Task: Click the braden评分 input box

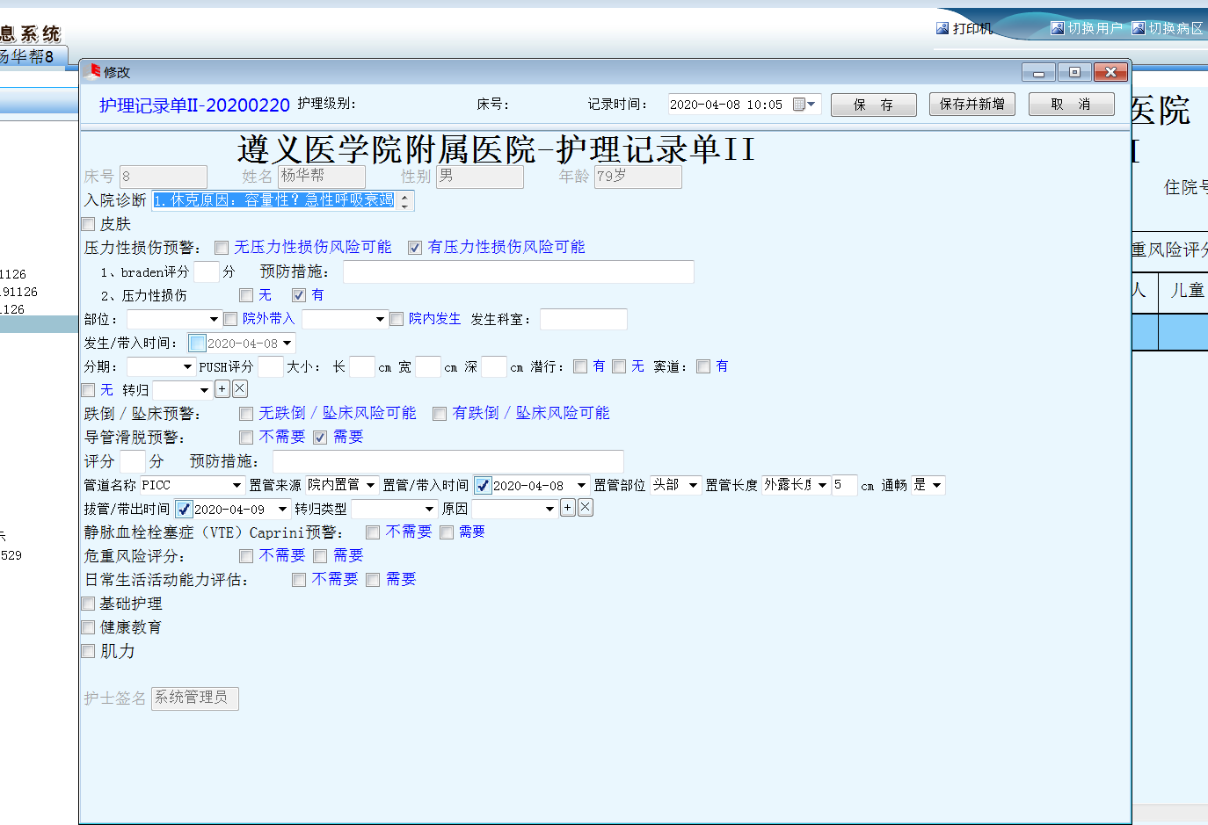Action: coord(206,271)
